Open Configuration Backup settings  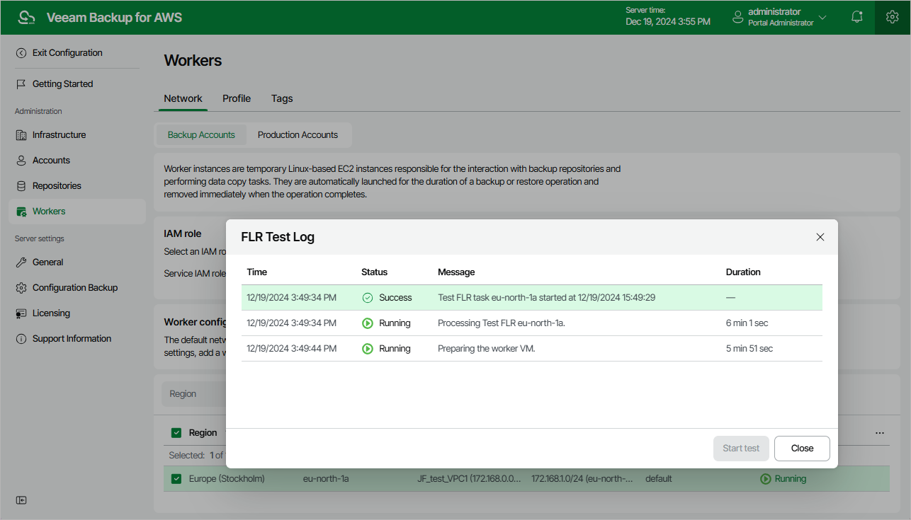[74, 288]
